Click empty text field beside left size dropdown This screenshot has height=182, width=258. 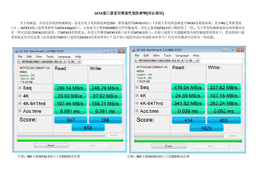point(103,62)
